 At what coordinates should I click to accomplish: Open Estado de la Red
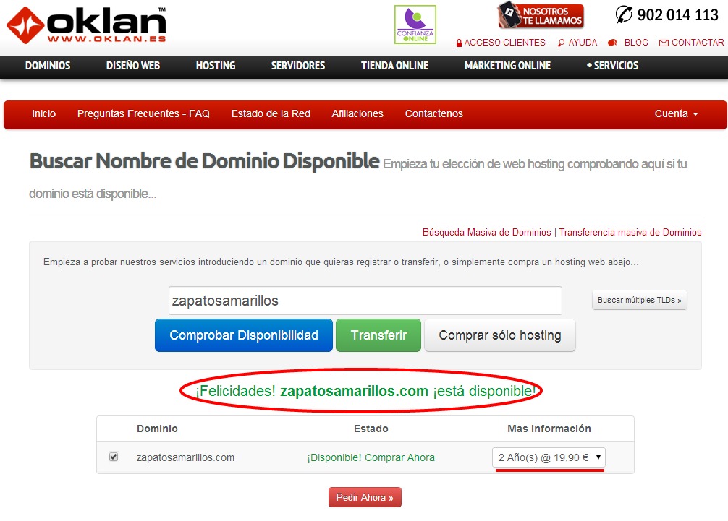271,113
